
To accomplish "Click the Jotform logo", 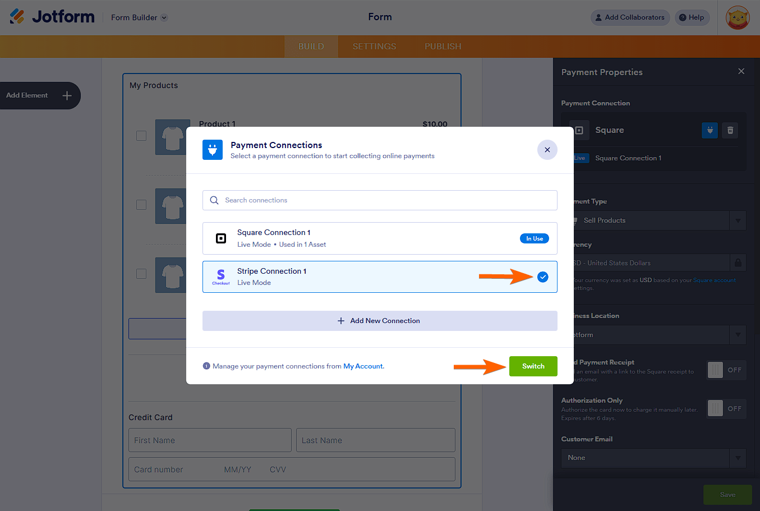I will pos(52,17).
